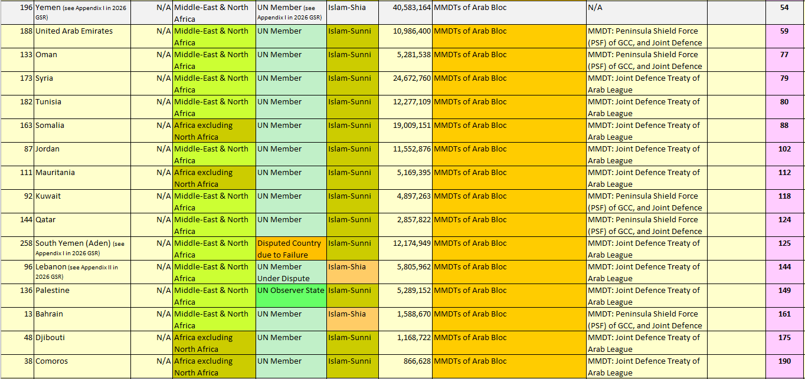805x379 pixels.
Task: Click population cell 19,009,151
Action: [x=405, y=131]
